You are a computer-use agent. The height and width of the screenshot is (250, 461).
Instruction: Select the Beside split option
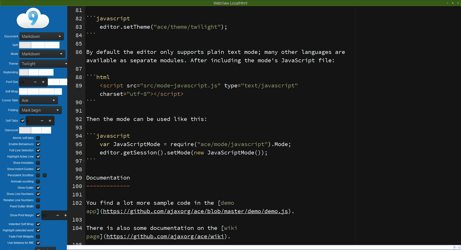(x=52, y=45)
